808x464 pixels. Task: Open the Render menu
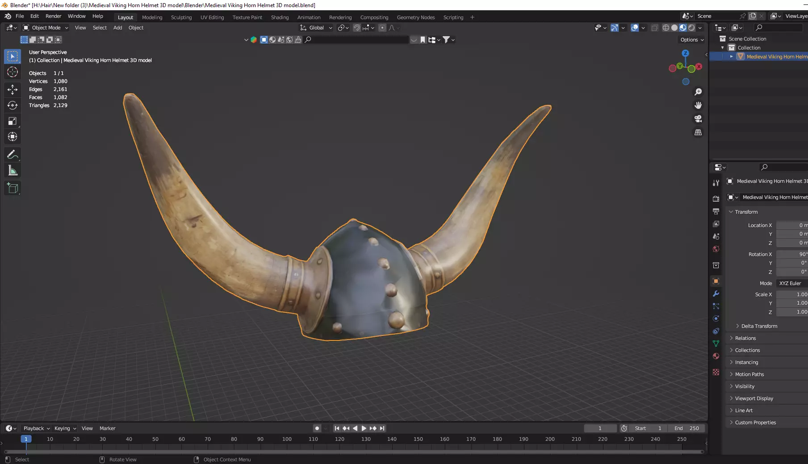53,16
